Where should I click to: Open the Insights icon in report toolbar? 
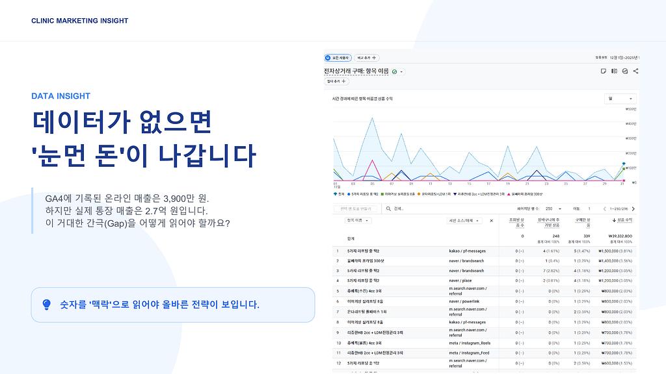tap(624, 71)
